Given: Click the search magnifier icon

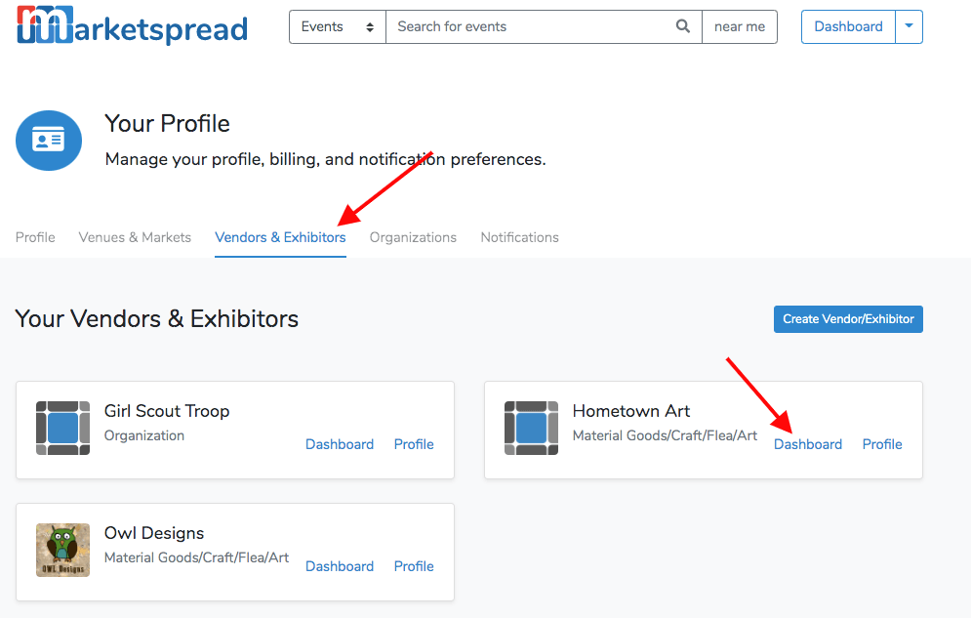Looking at the screenshot, I should 682,26.
